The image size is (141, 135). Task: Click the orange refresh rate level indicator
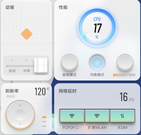click(x=44, y=117)
